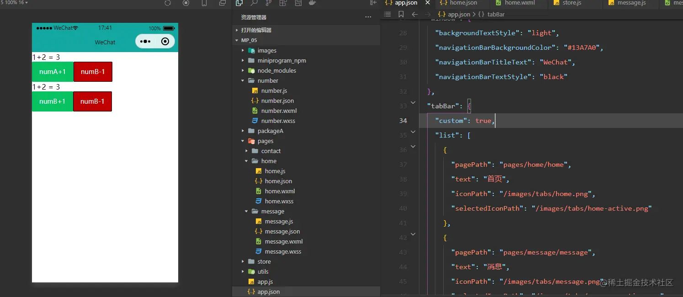Open the Extensions blocks icon

click(x=283, y=3)
